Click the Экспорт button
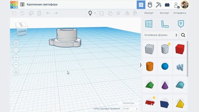Screen dimensions: 199x112 click(164, 13)
